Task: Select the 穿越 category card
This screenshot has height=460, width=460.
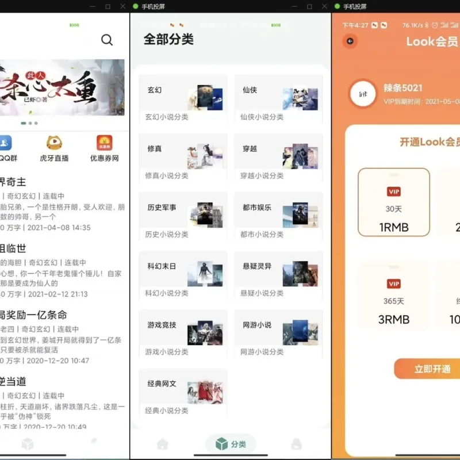Action: (x=278, y=158)
